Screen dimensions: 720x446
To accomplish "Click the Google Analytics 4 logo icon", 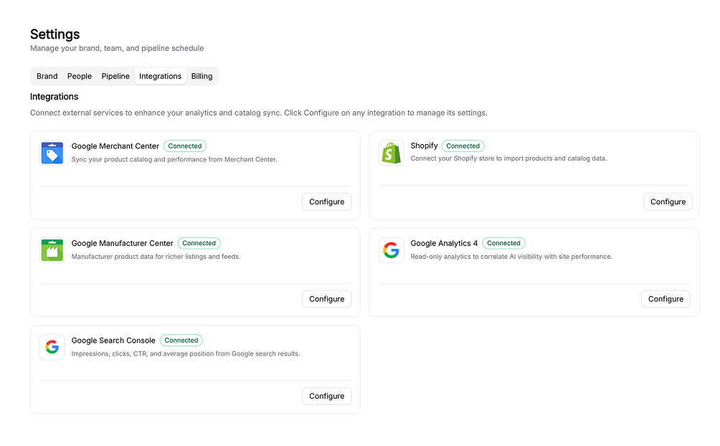I will (391, 250).
